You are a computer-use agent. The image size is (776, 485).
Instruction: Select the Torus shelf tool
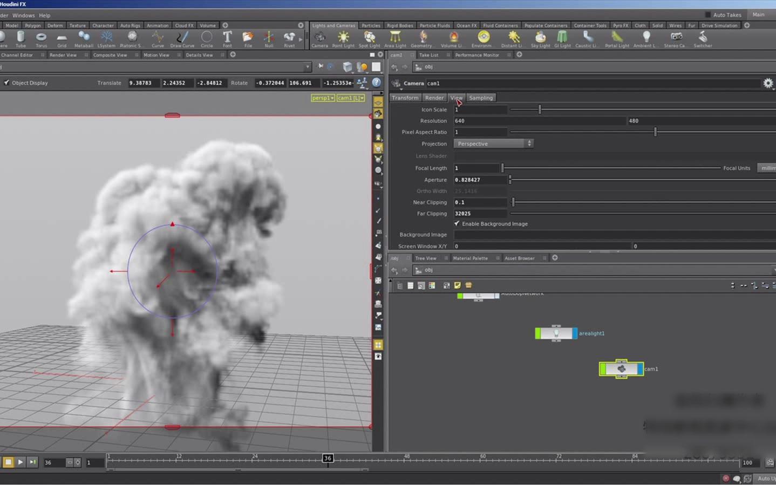(41, 39)
